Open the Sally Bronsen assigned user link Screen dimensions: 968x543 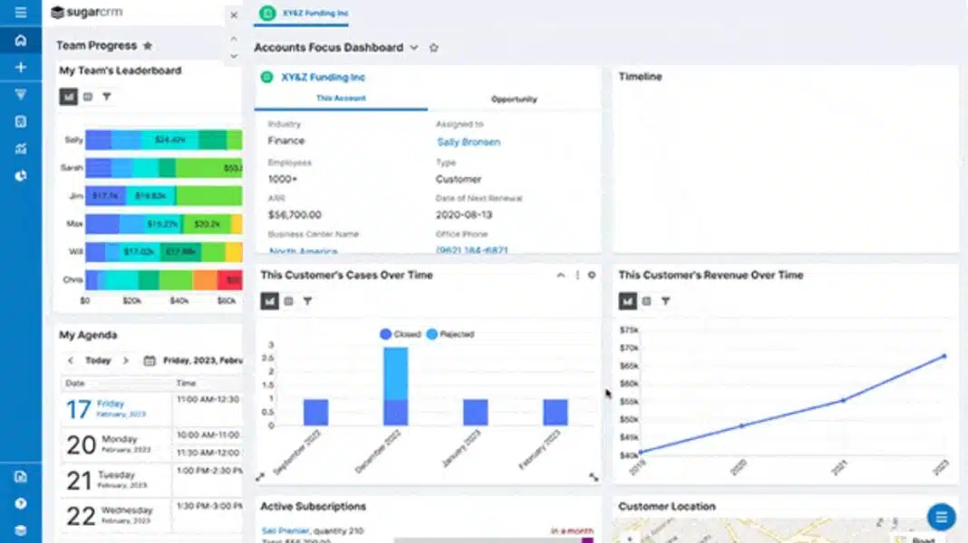468,142
